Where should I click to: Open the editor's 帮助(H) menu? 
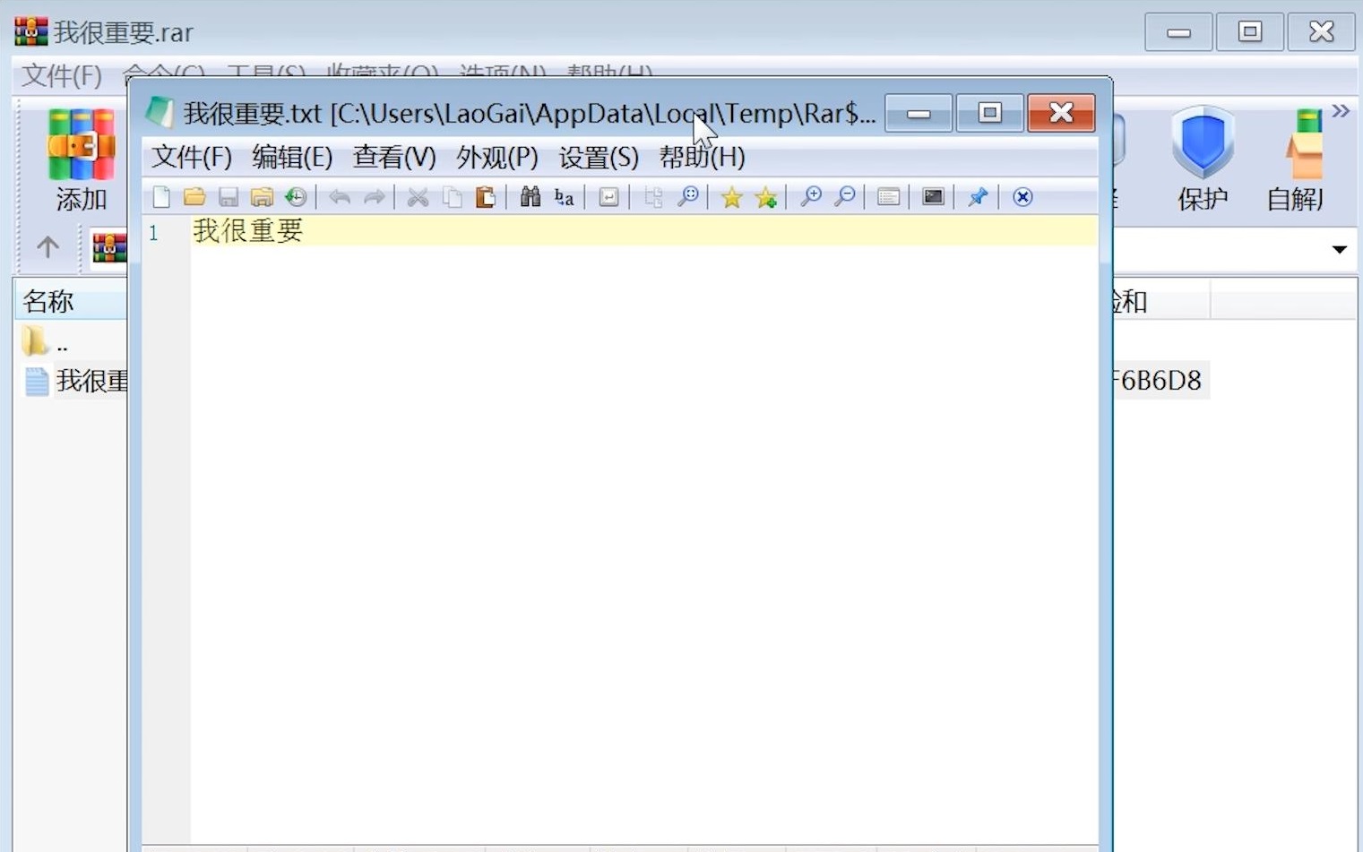pos(703,158)
